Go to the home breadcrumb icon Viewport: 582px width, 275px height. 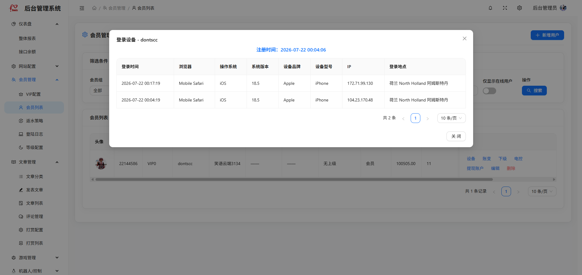94,8
